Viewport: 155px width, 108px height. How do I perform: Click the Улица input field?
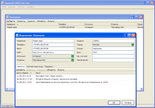[x=113, y=49]
